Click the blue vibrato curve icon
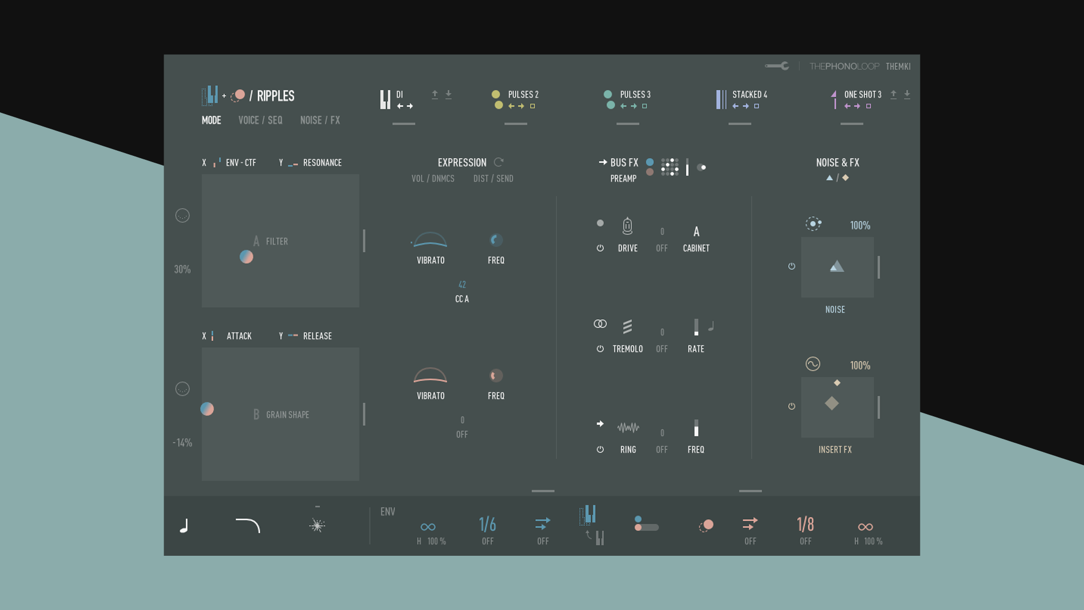Screen dimensions: 1084x610 pos(430,241)
